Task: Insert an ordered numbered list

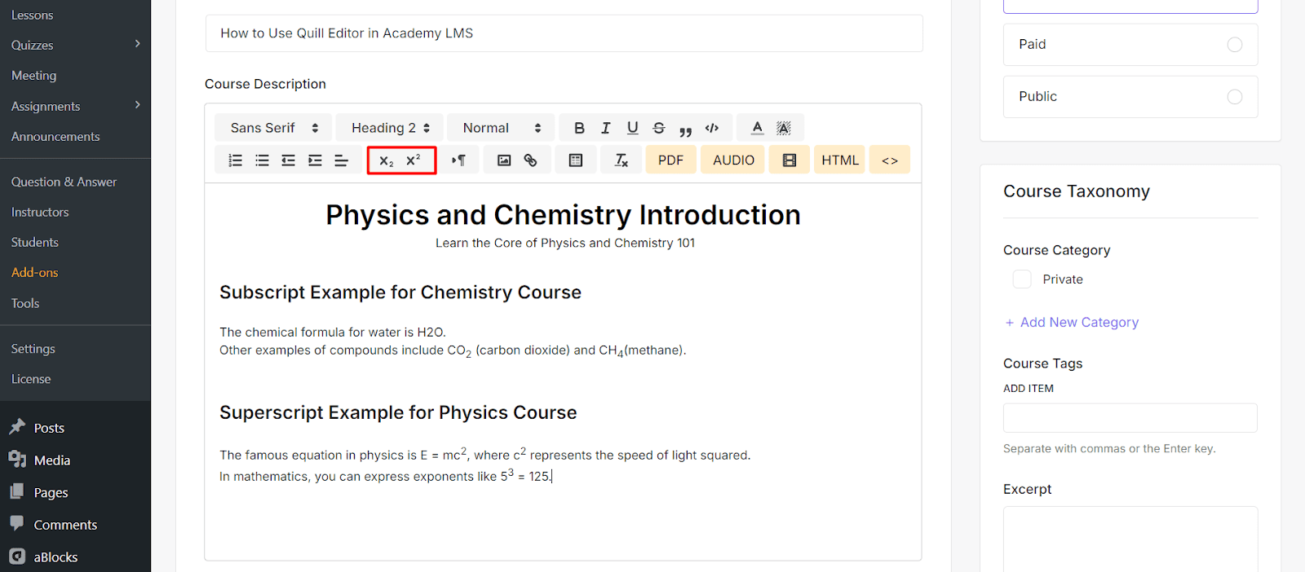Action: pyautogui.click(x=236, y=161)
